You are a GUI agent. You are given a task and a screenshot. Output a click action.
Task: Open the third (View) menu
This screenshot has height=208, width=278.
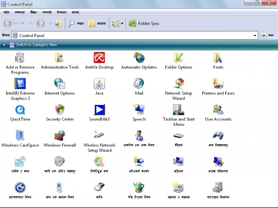[33, 12]
